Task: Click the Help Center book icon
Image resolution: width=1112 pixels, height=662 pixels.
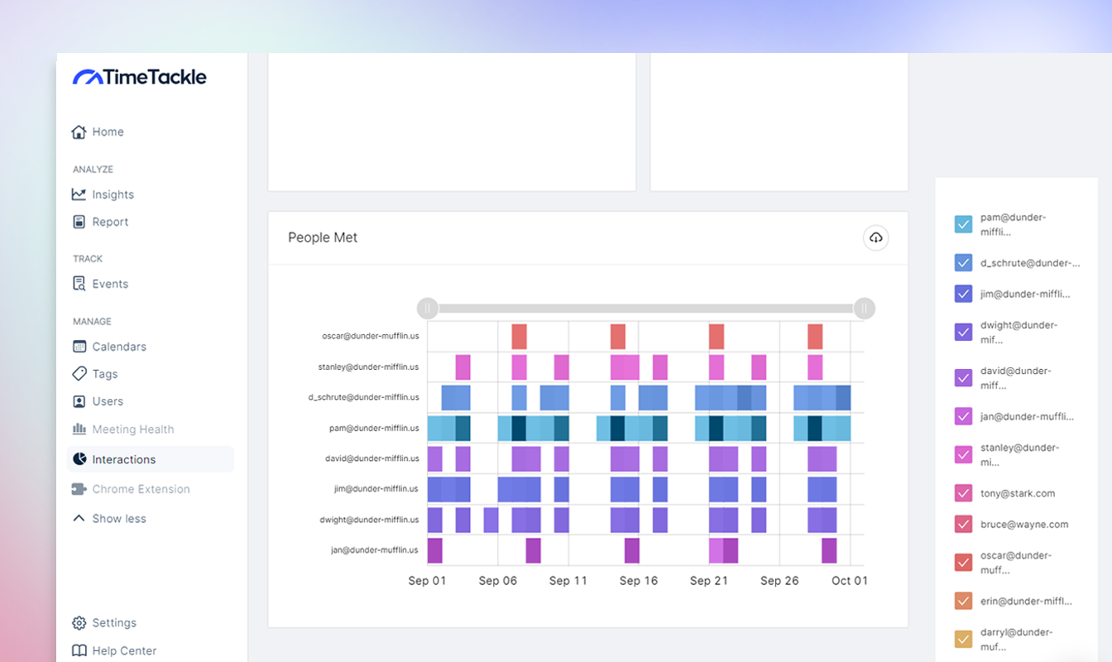Action: tap(79, 650)
